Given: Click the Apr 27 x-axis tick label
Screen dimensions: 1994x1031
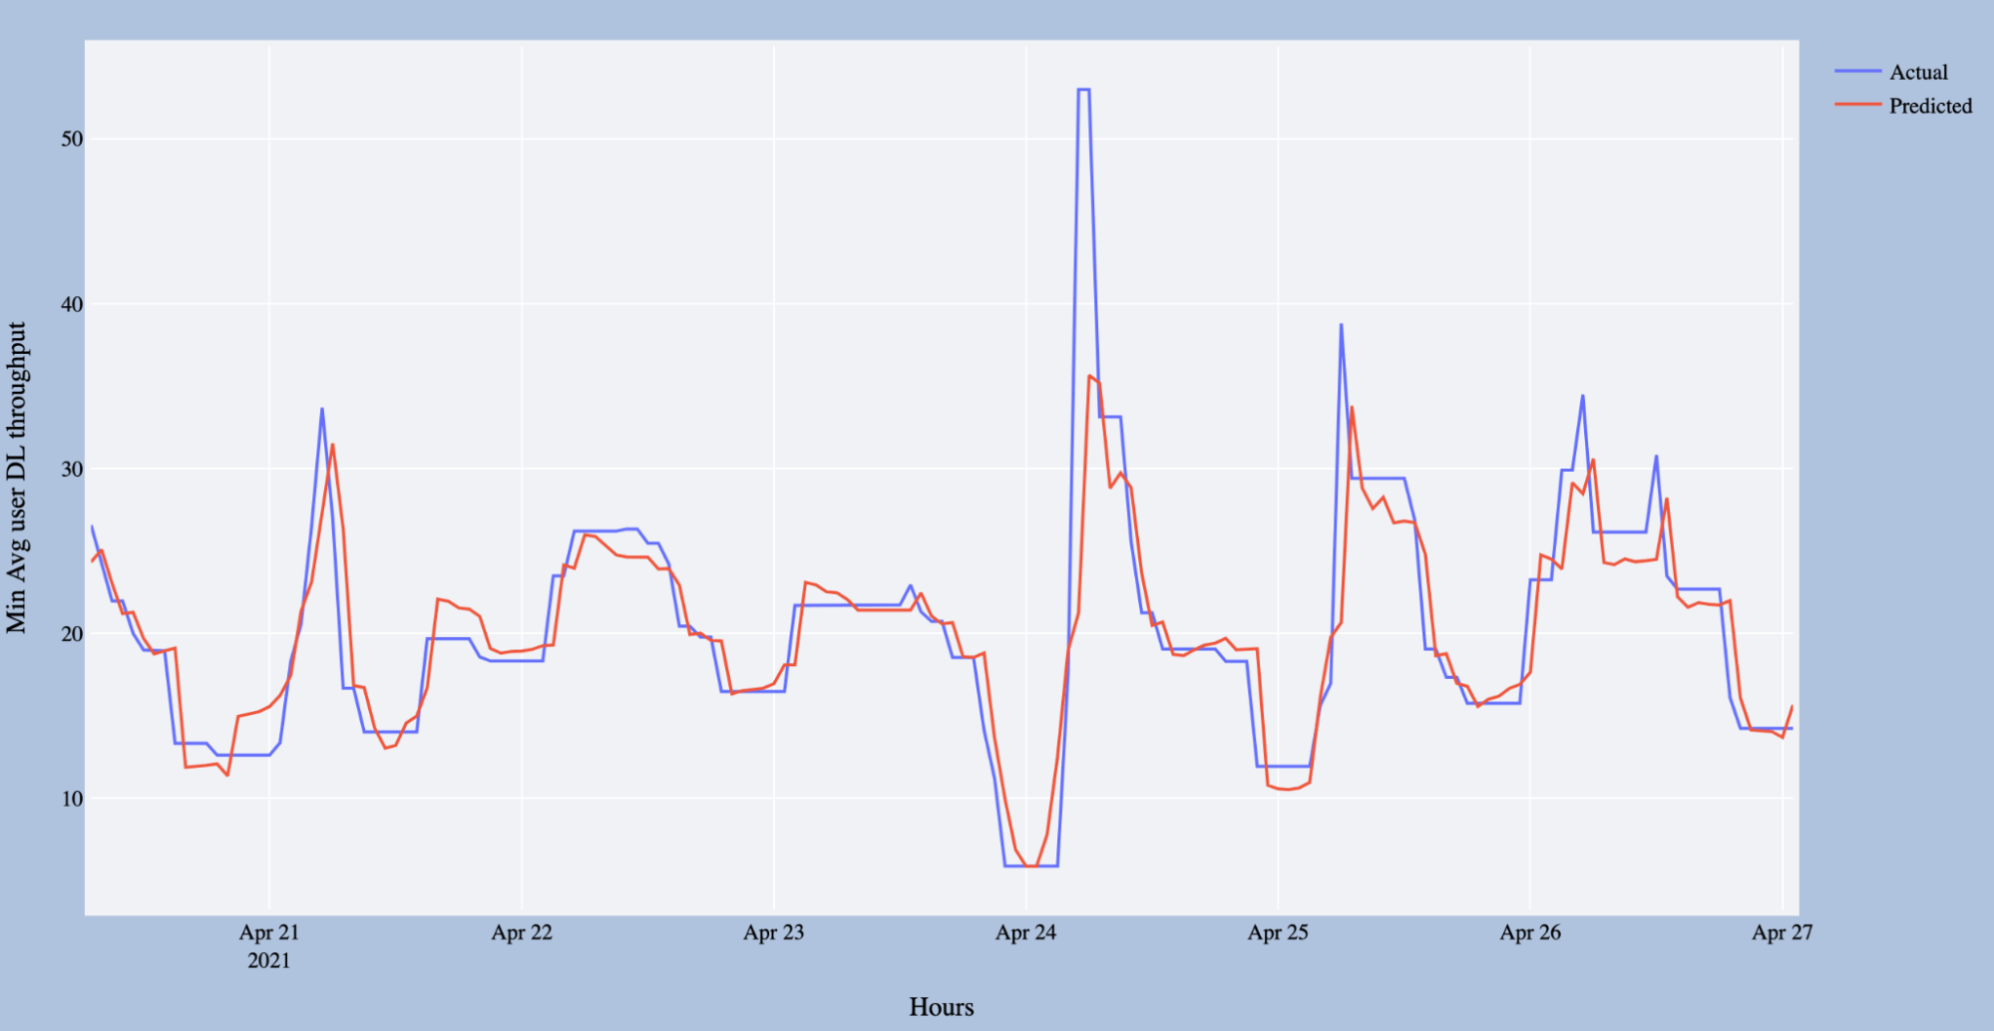Looking at the screenshot, I should [1783, 932].
